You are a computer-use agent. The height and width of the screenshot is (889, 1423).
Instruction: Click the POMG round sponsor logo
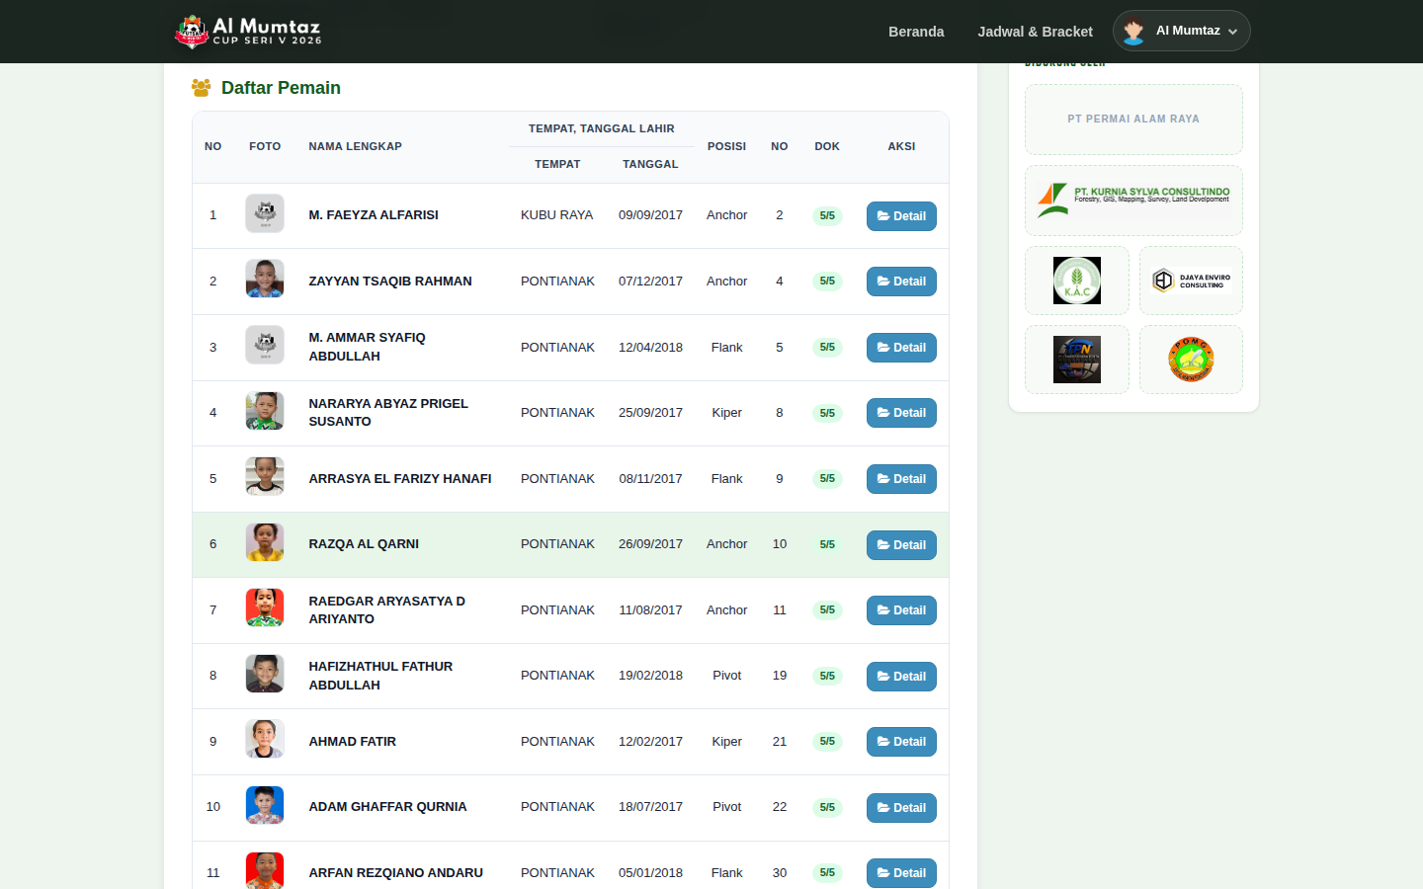[1191, 360]
